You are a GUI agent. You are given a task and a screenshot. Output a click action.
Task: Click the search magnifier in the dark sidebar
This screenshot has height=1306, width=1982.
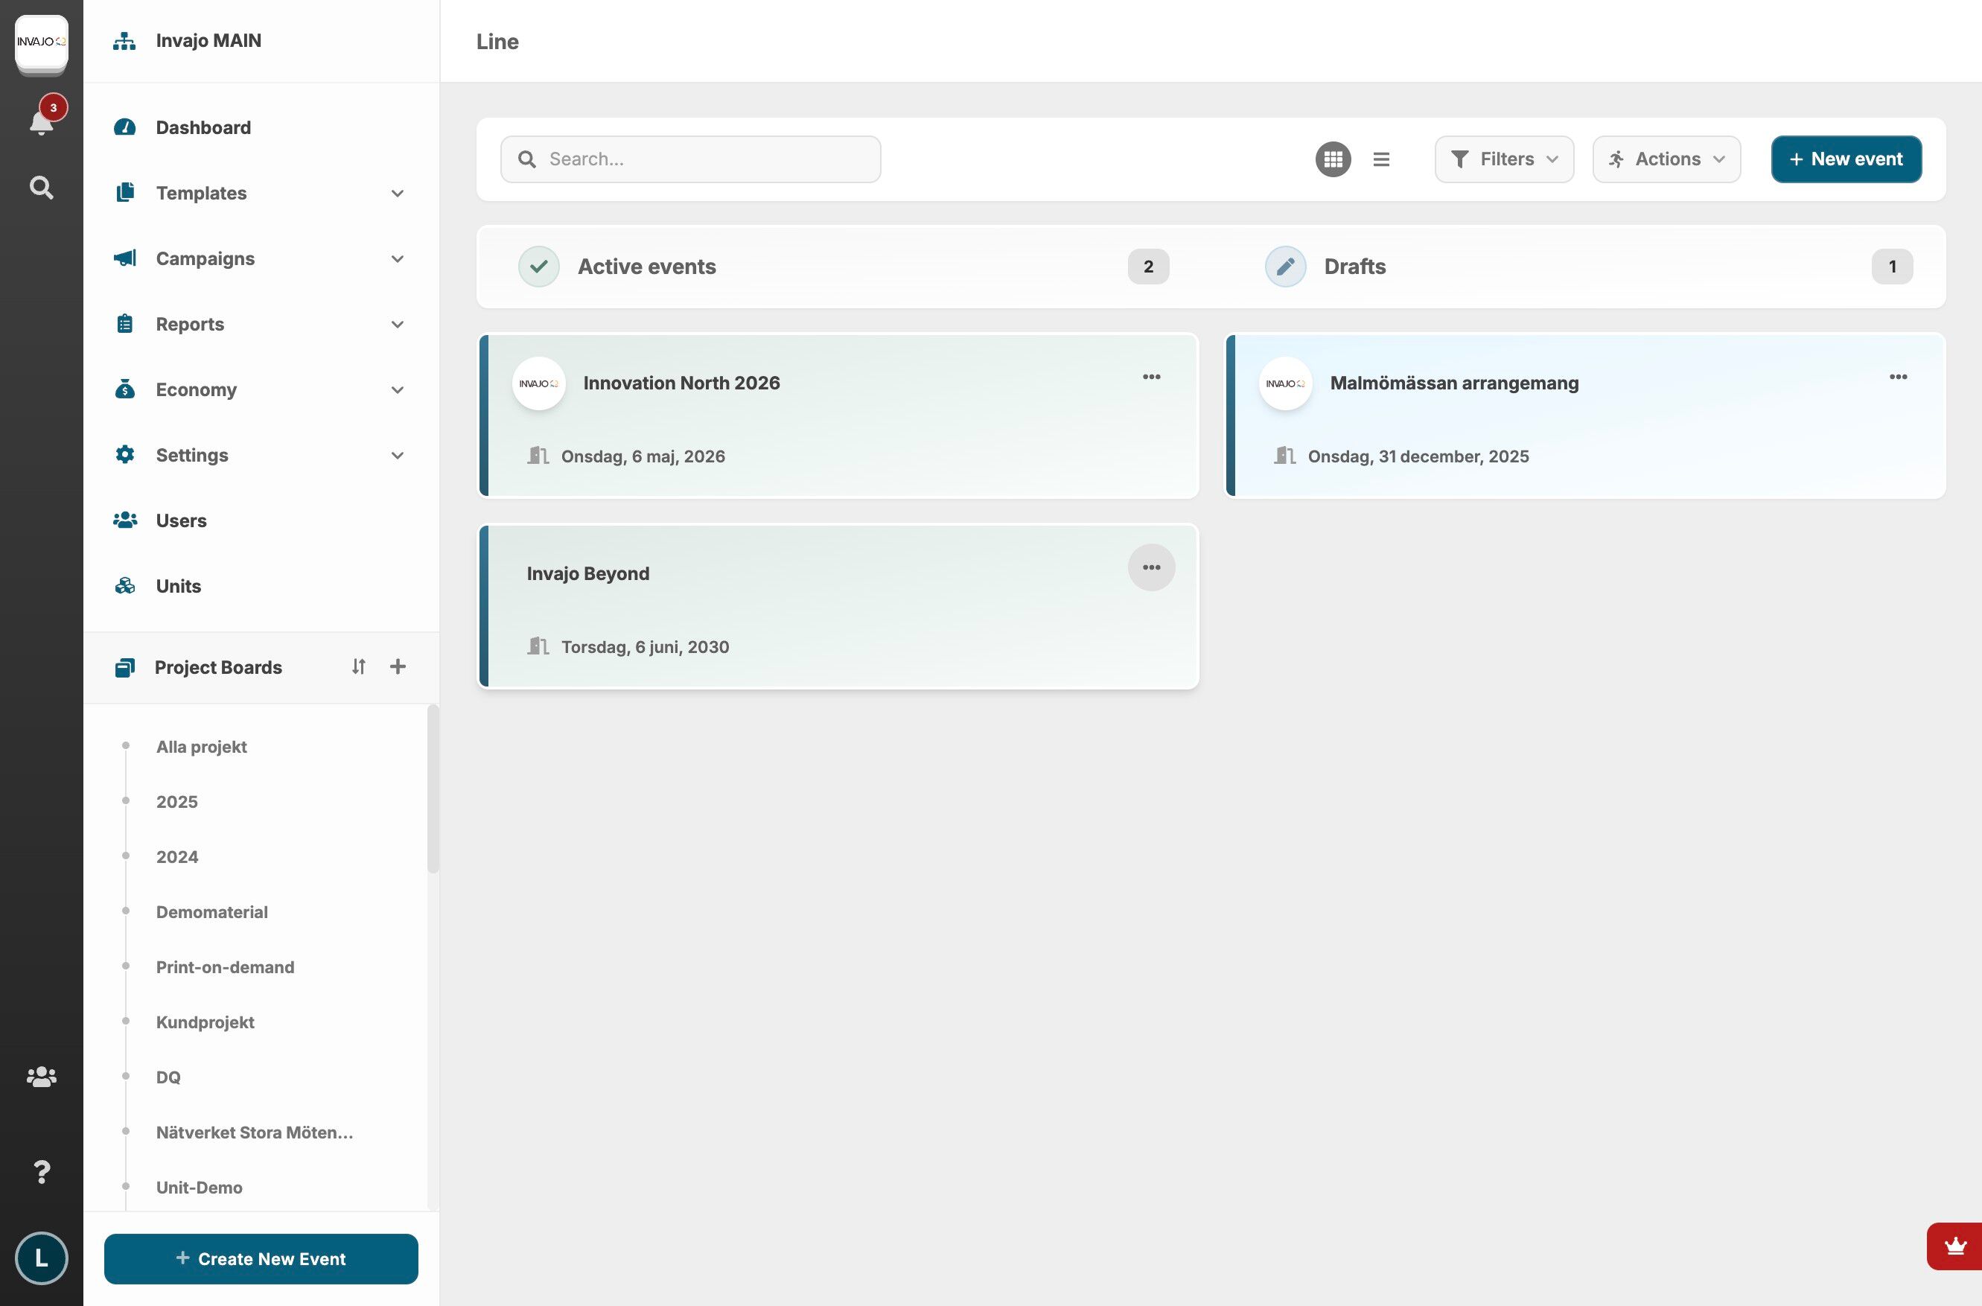pyautogui.click(x=42, y=188)
